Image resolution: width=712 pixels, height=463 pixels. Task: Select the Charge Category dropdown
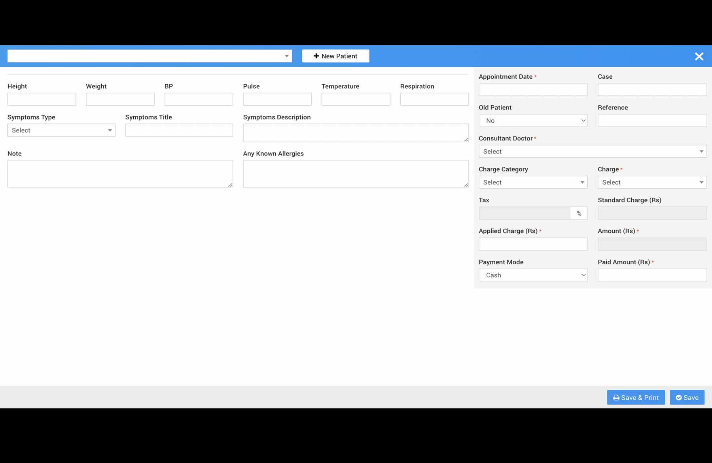pos(533,182)
